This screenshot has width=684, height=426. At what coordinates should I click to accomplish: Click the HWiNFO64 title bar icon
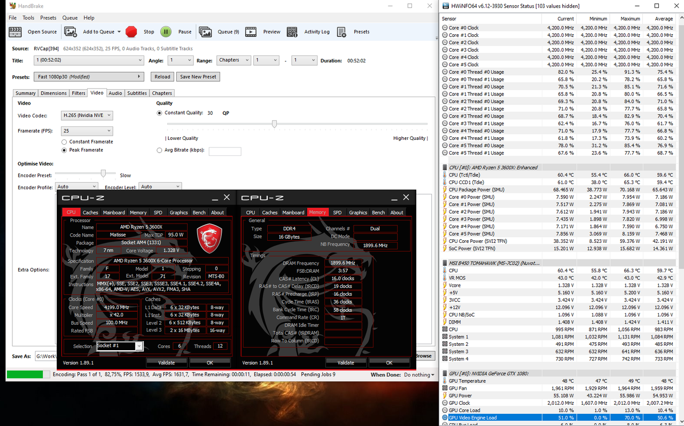click(x=445, y=6)
